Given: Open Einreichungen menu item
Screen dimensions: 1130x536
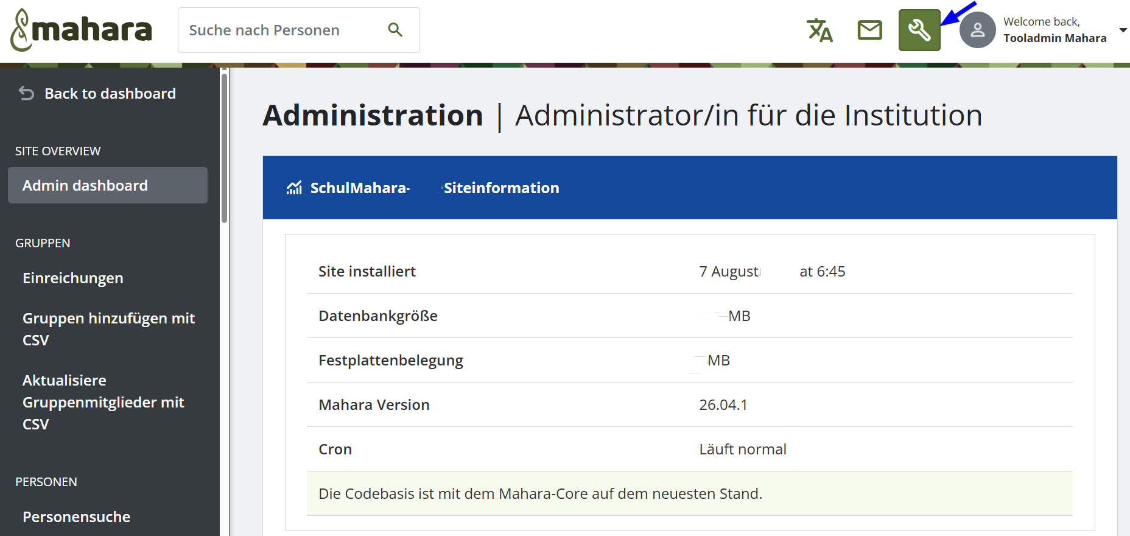Looking at the screenshot, I should (73, 278).
